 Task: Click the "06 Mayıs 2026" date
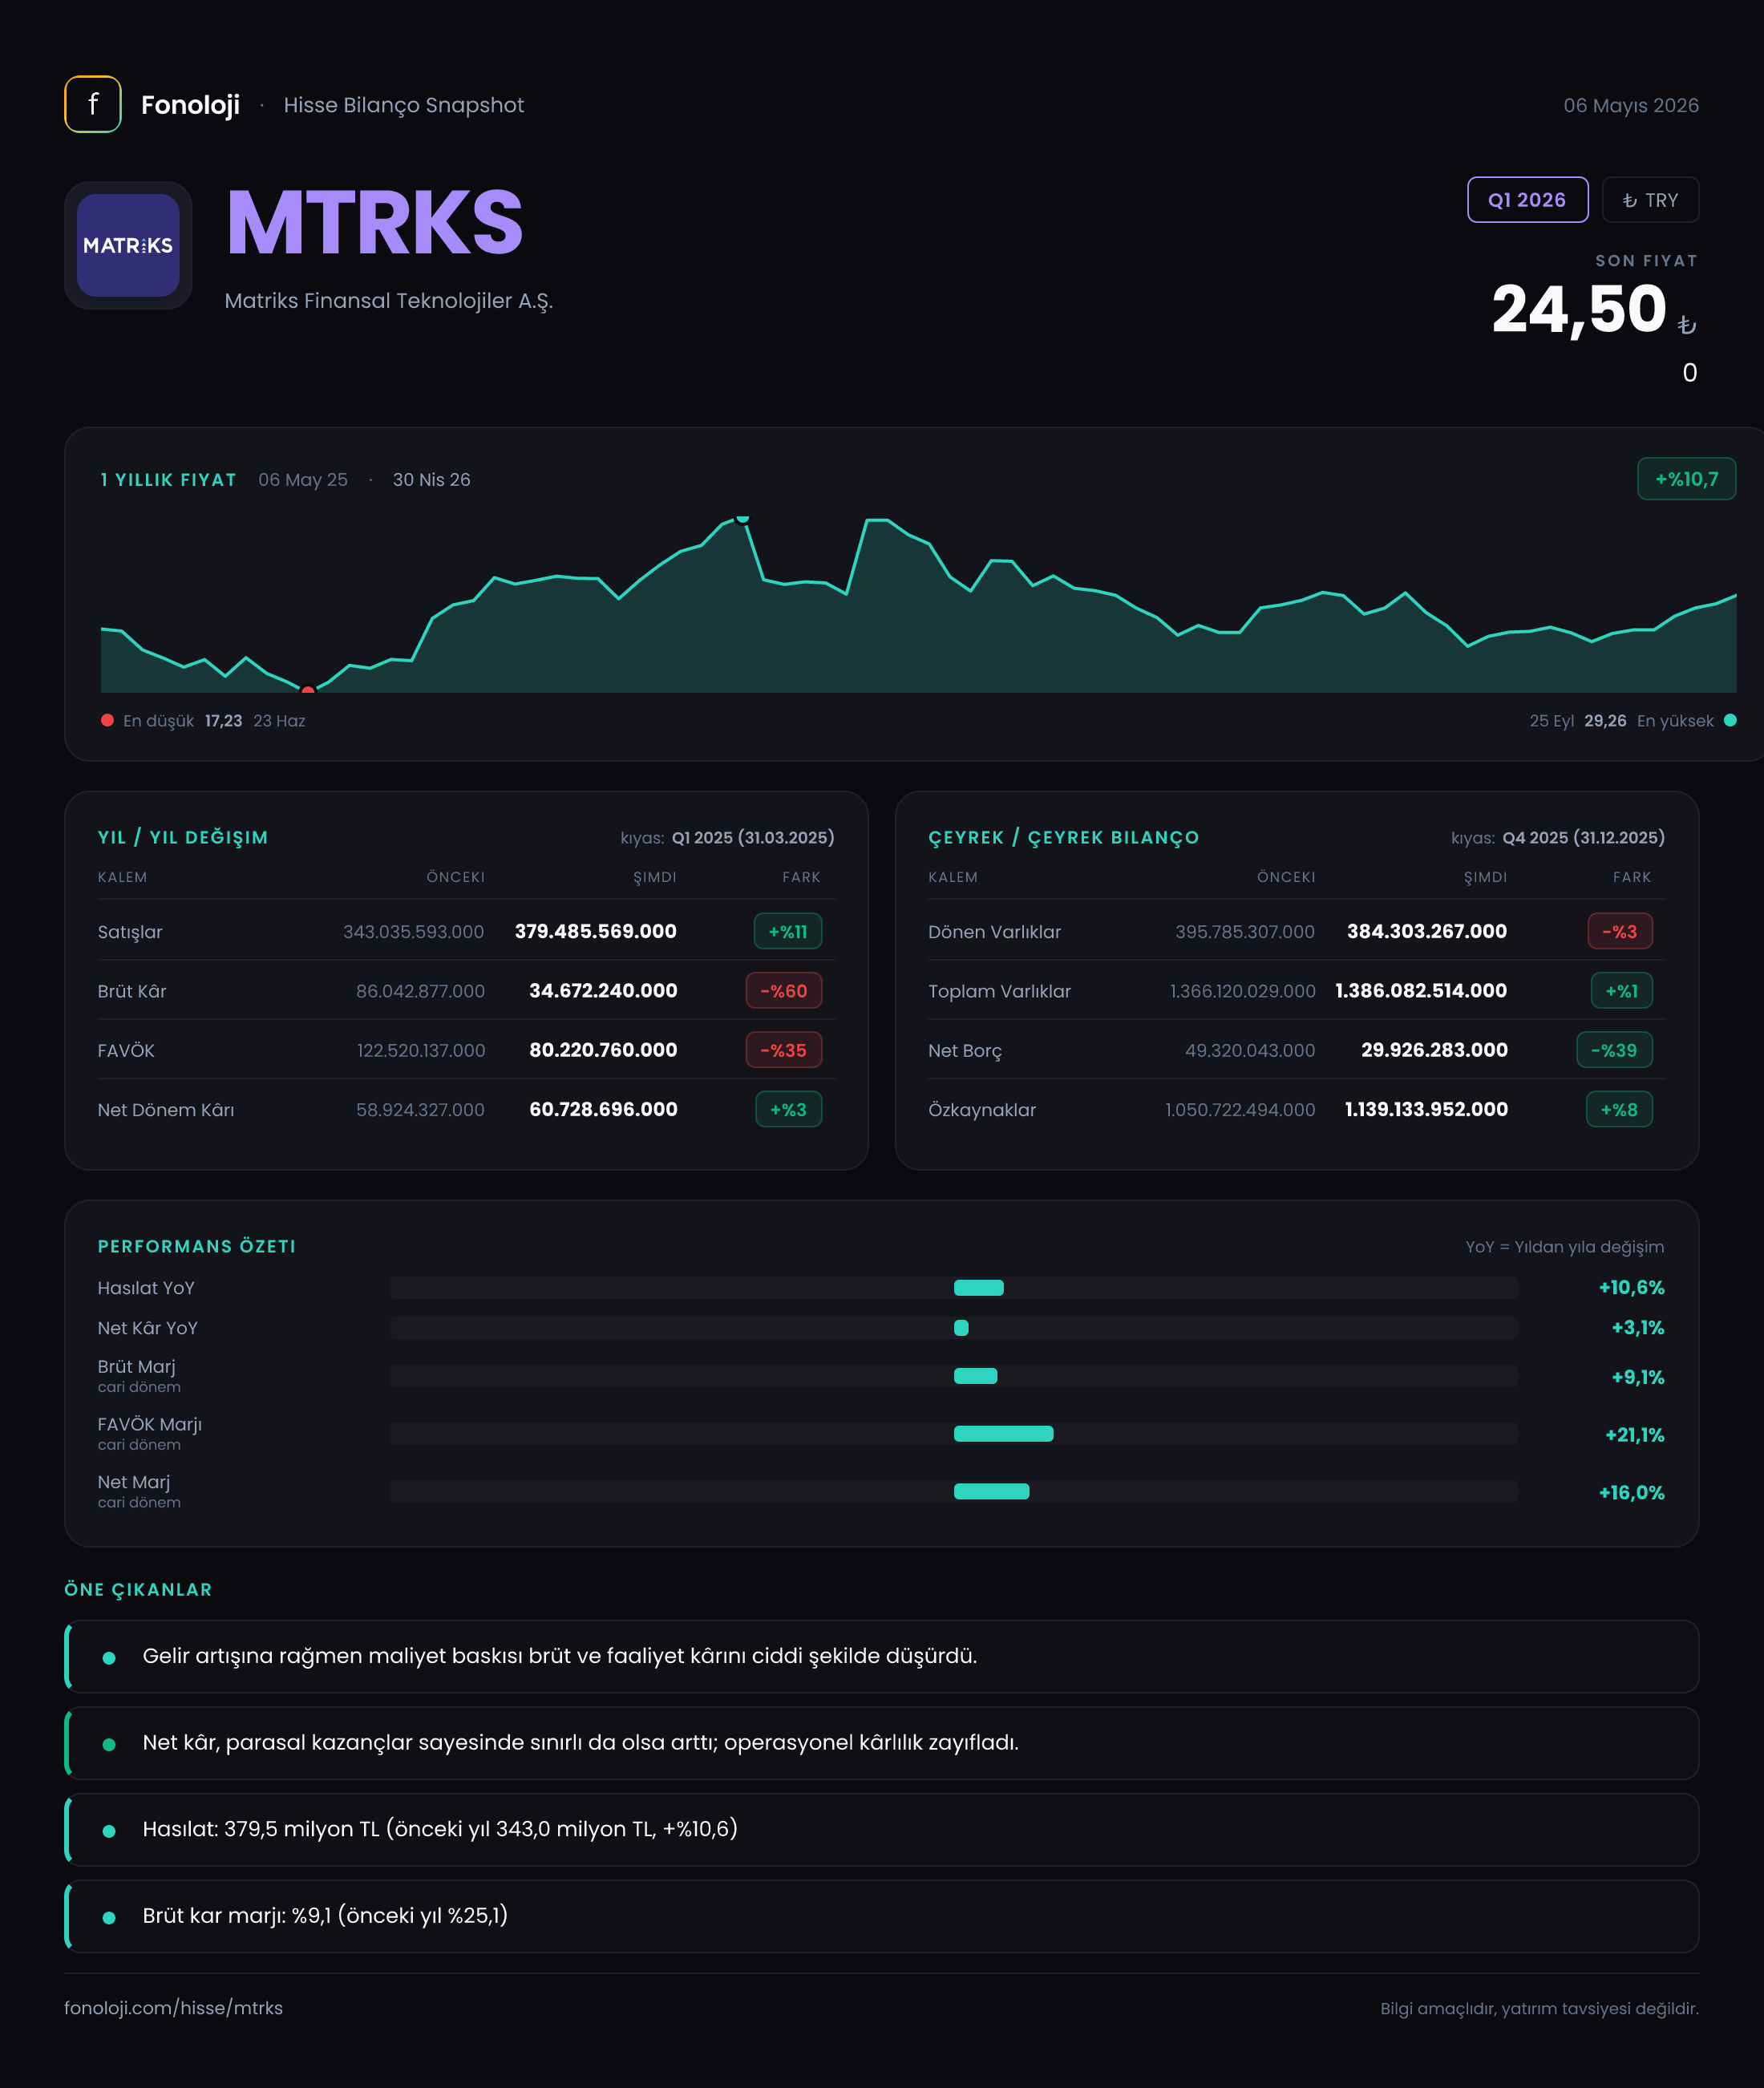click(1631, 105)
